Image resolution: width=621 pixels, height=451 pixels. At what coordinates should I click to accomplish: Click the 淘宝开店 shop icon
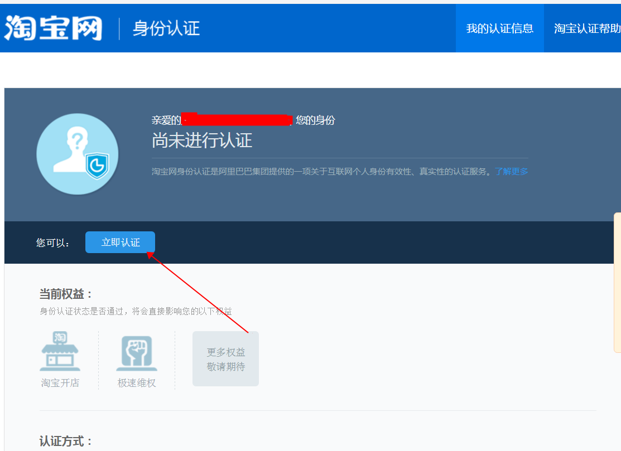[60, 351]
